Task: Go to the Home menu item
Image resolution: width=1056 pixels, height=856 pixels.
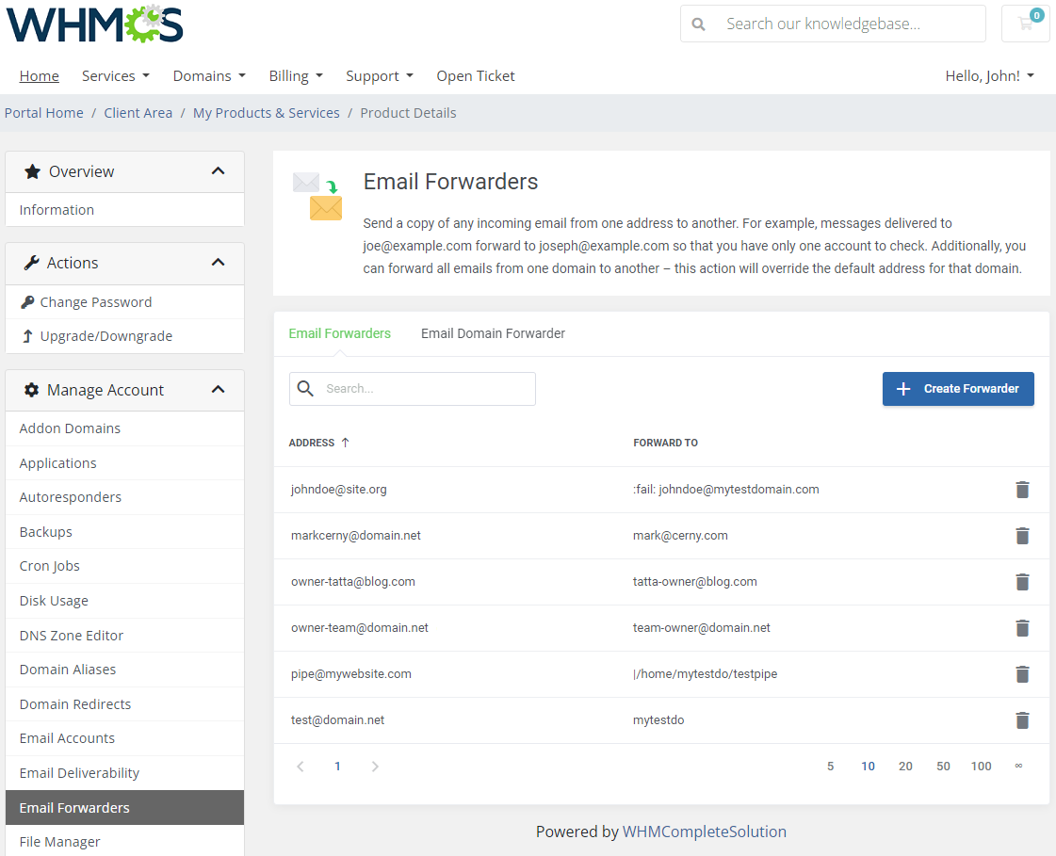Action: point(39,76)
